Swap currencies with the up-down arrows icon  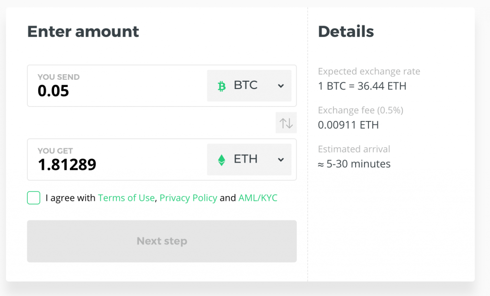pyautogui.click(x=286, y=123)
